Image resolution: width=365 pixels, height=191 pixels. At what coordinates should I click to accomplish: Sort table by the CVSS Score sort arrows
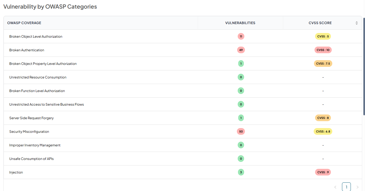point(357,23)
